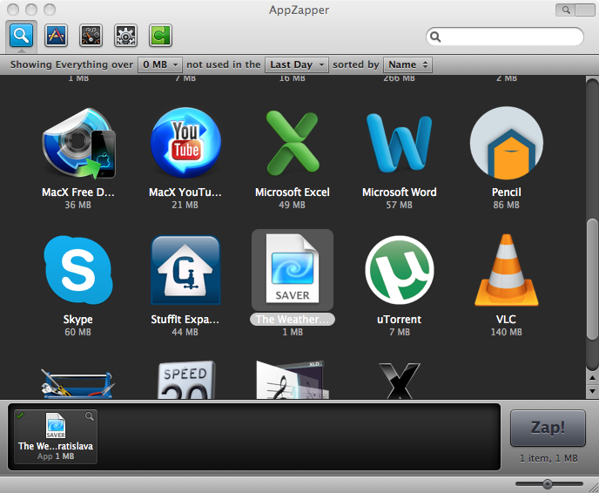Select the blue toolbox app icon

(x=77, y=383)
